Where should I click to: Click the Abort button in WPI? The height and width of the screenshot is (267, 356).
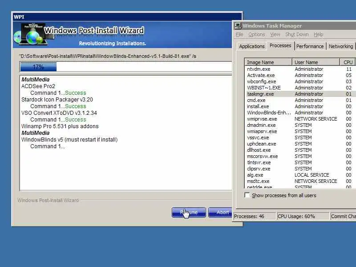click(x=220, y=212)
